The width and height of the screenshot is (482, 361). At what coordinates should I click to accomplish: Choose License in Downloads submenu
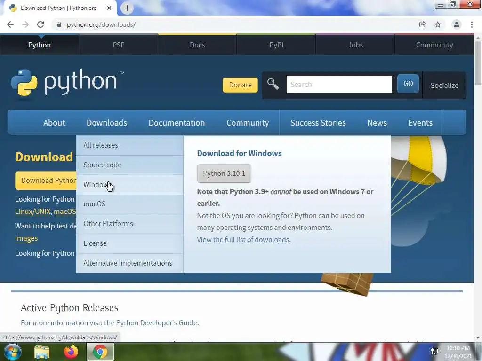(x=130, y=243)
